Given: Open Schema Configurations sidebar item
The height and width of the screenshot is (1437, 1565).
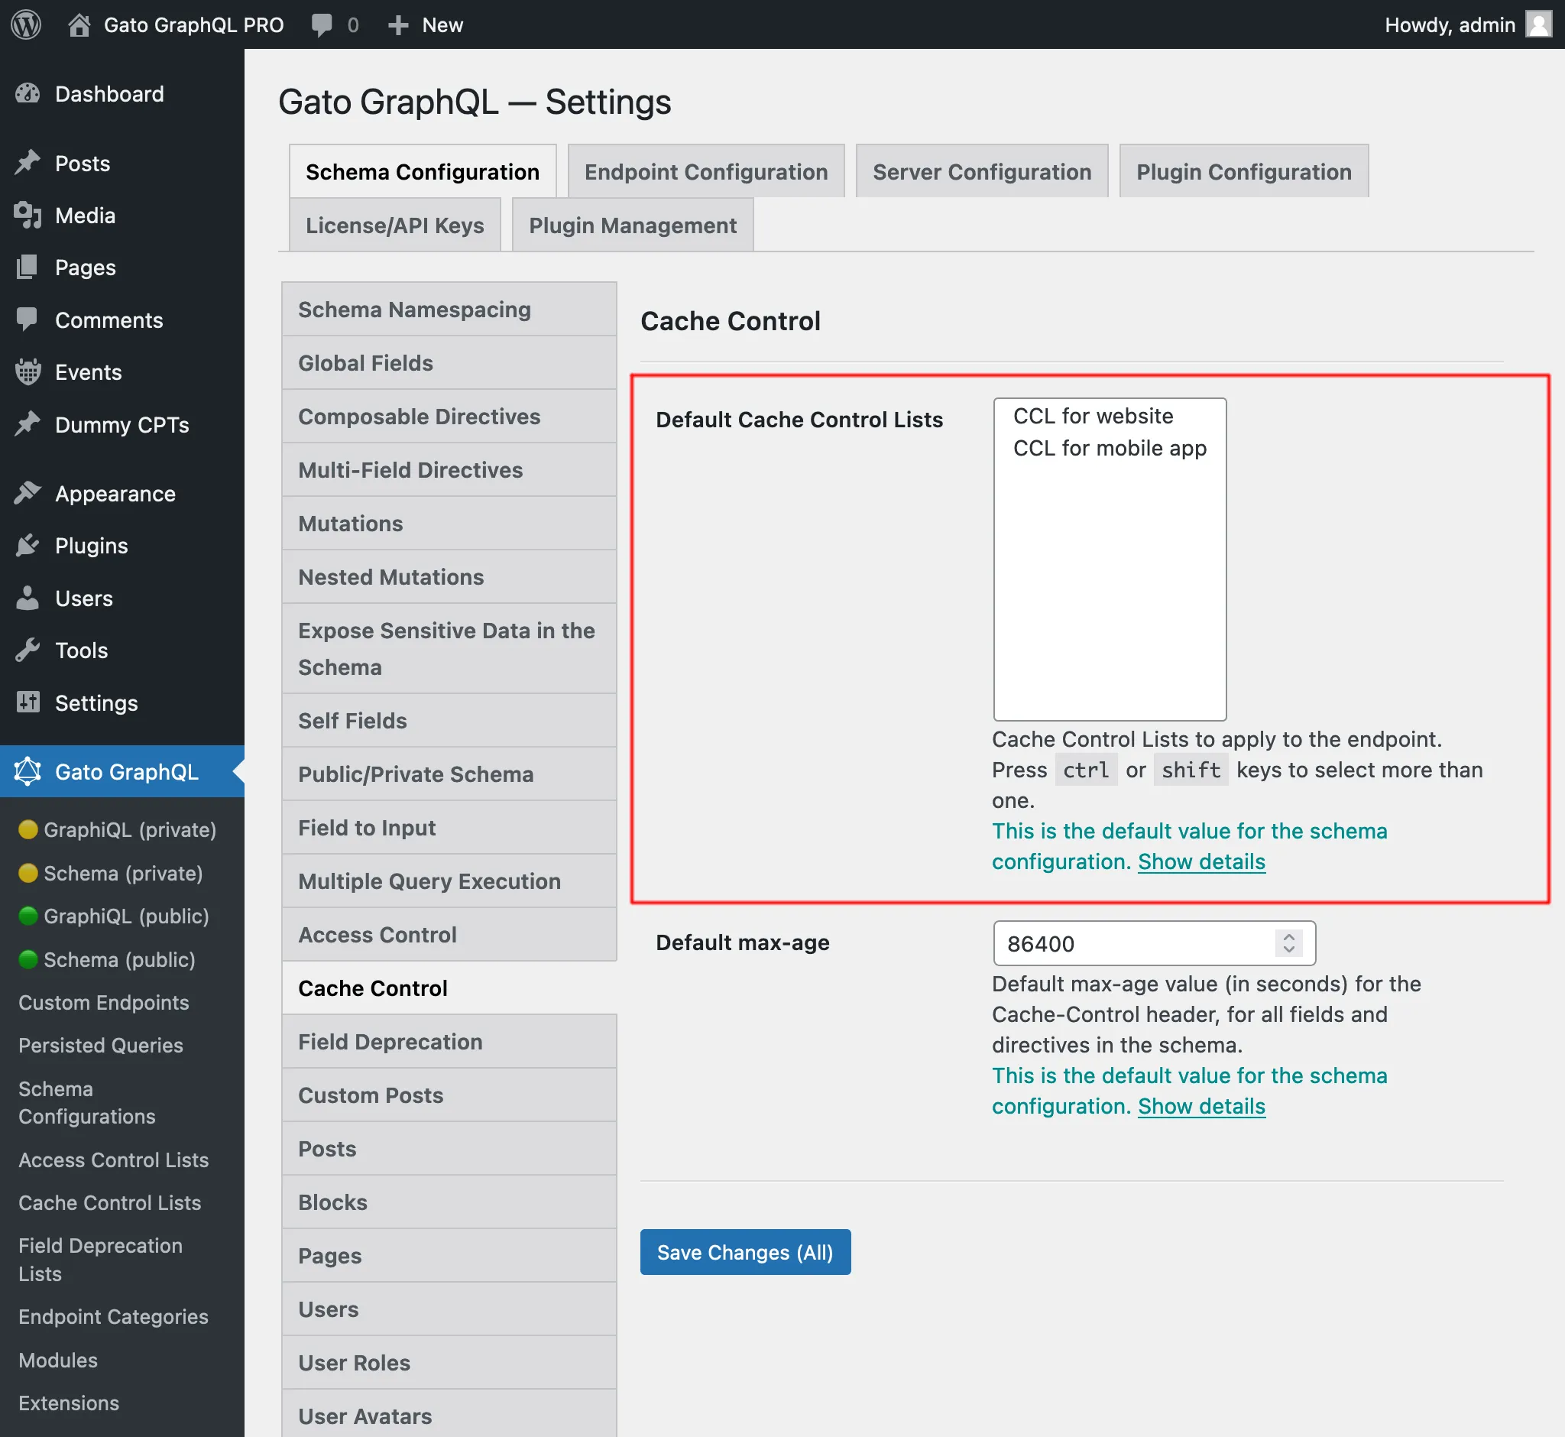Looking at the screenshot, I should click(x=87, y=1103).
